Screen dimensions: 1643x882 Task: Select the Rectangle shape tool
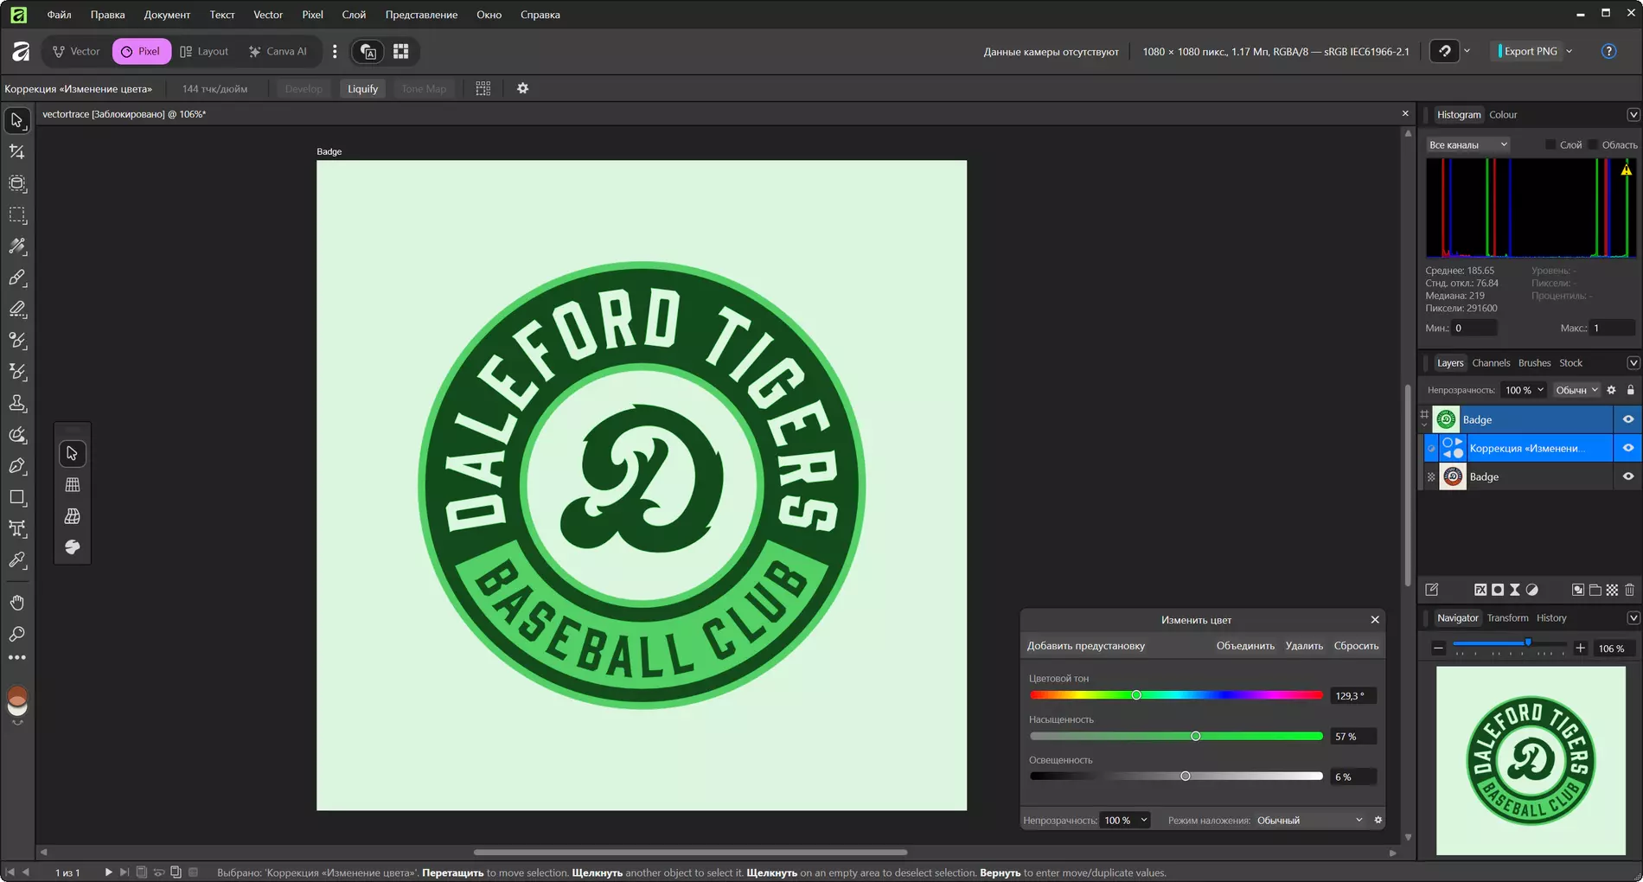pos(17,497)
